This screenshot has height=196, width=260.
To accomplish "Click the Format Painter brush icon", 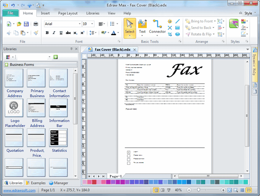I will pos(36,33).
